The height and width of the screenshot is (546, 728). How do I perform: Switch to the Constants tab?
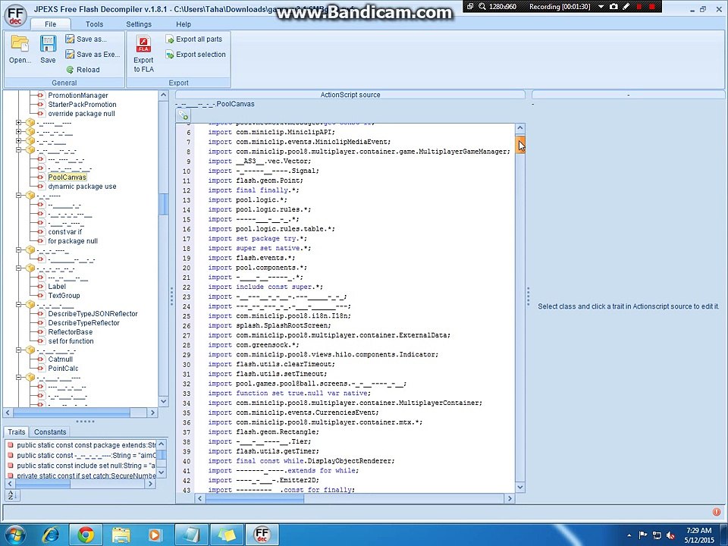[x=50, y=431]
